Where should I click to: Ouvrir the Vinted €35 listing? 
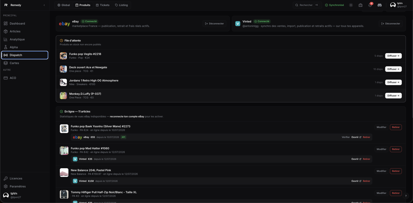point(356,159)
